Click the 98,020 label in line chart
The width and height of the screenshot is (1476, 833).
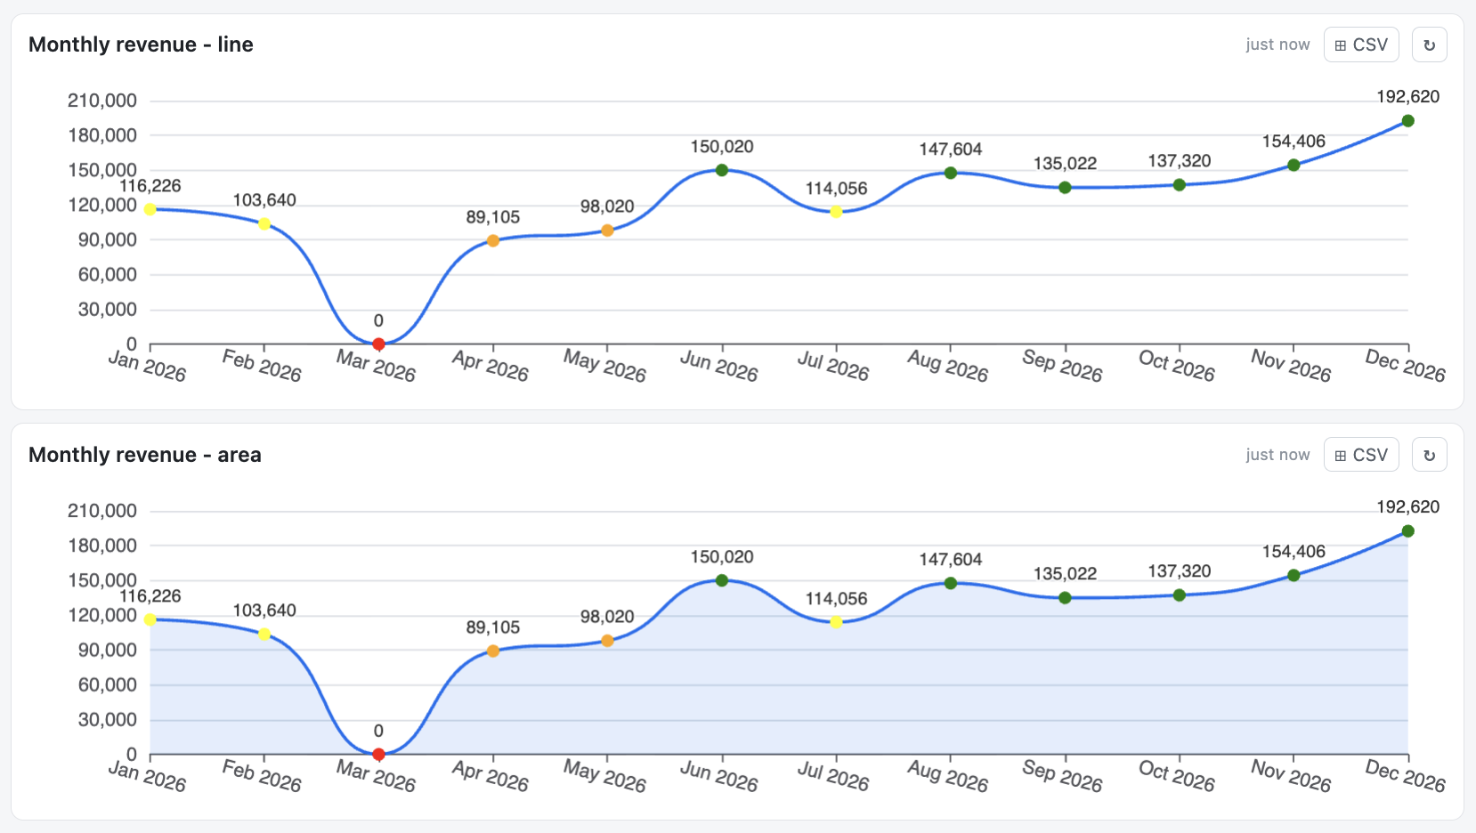607,206
